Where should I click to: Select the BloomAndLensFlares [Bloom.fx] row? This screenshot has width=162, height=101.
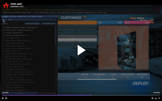click(x=19, y=59)
